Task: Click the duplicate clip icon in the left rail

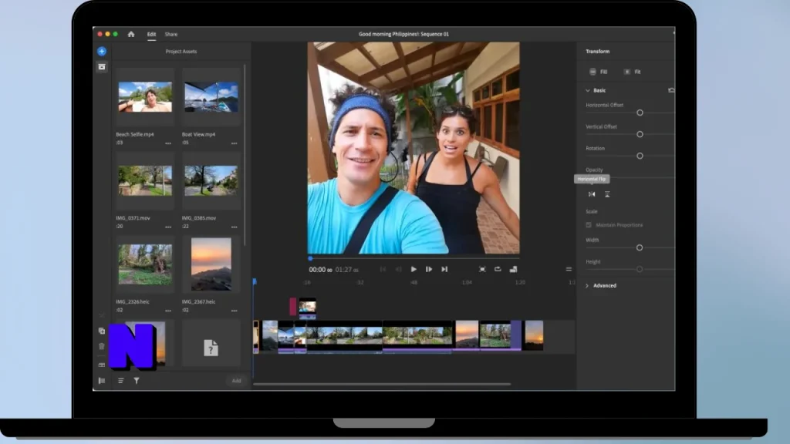Action: point(102,331)
